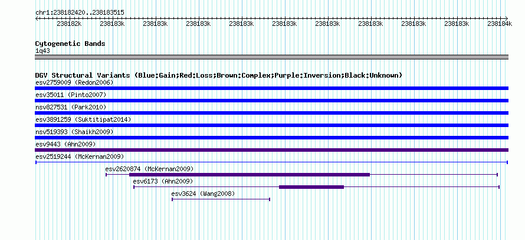Click the left arrow end of ruler

pos(37,18)
